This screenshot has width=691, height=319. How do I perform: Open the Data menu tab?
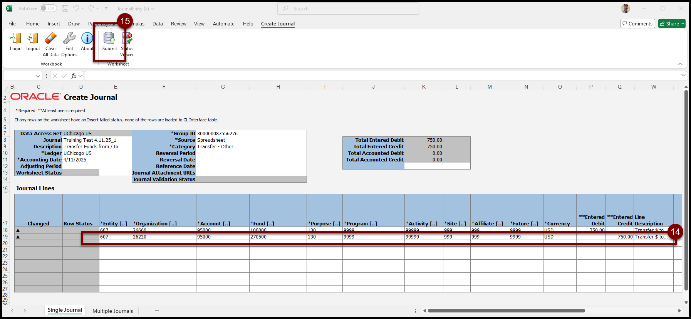point(158,24)
